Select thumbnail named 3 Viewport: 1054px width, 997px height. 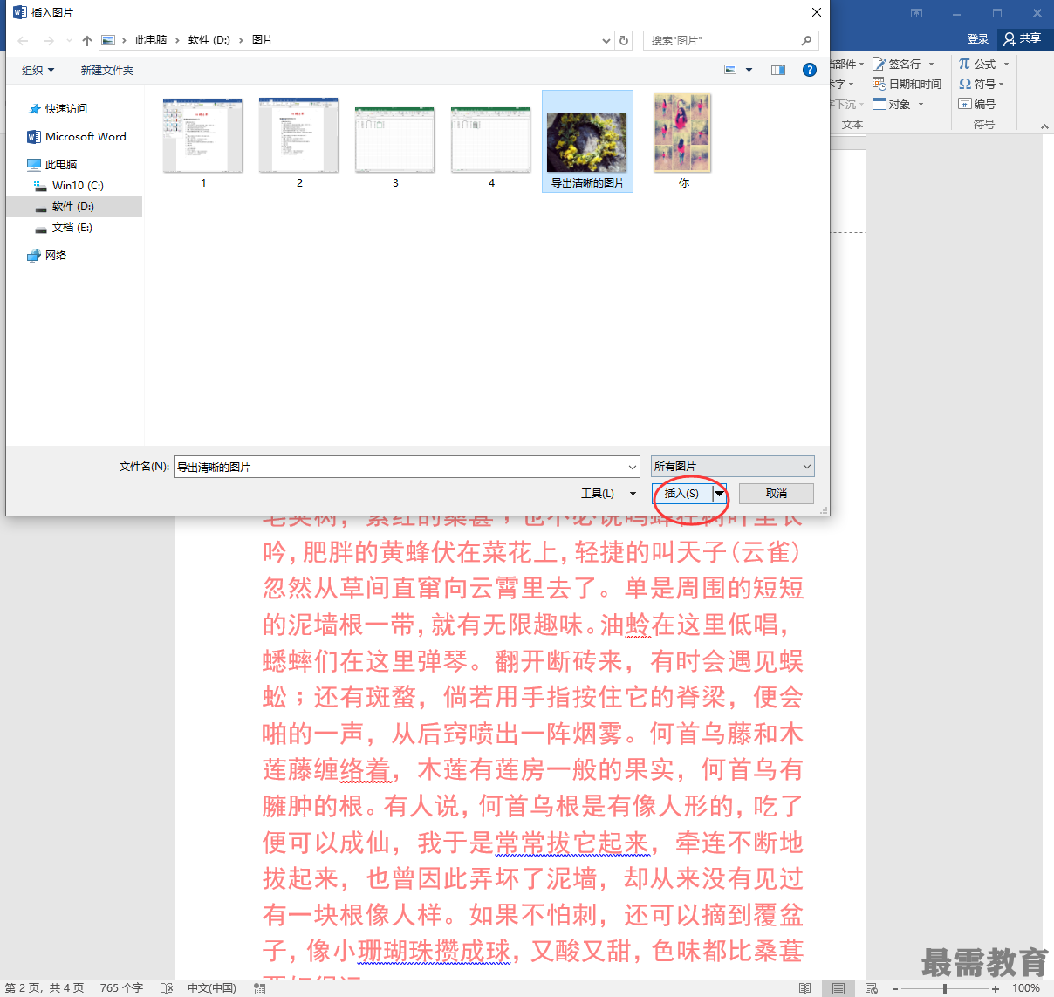coord(395,147)
